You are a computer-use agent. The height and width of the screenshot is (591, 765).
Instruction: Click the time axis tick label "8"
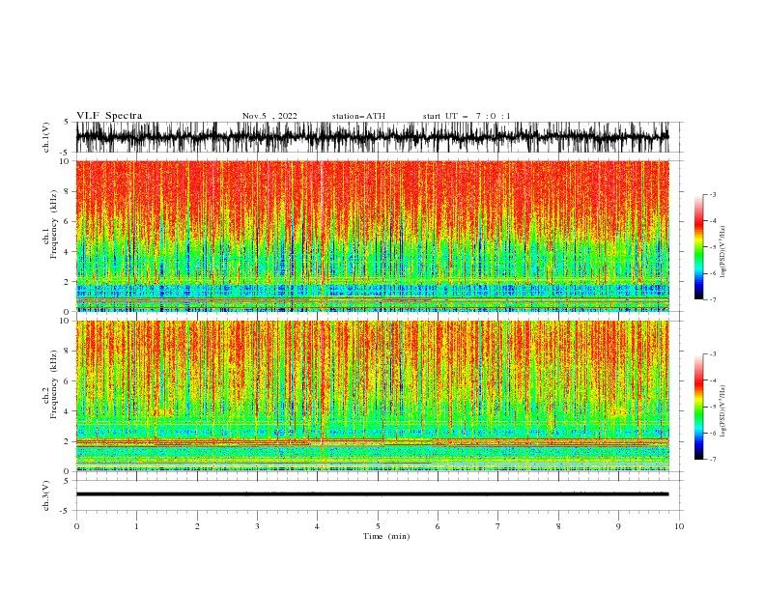click(558, 526)
